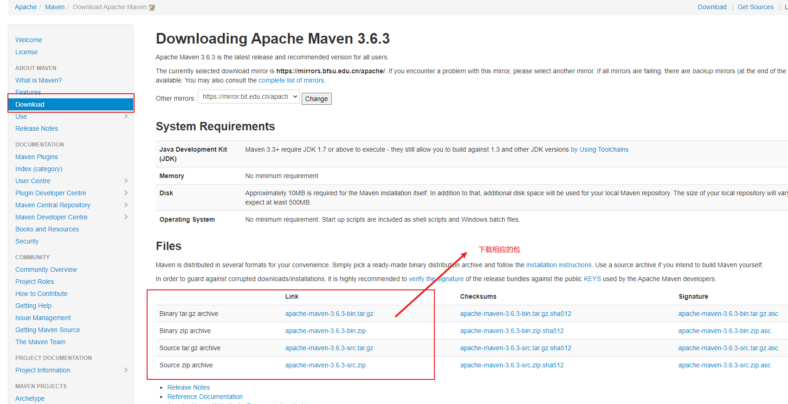
Task: Open apache-maven-3.6.3-bin.zip.sha512 checksum
Action: point(512,331)
